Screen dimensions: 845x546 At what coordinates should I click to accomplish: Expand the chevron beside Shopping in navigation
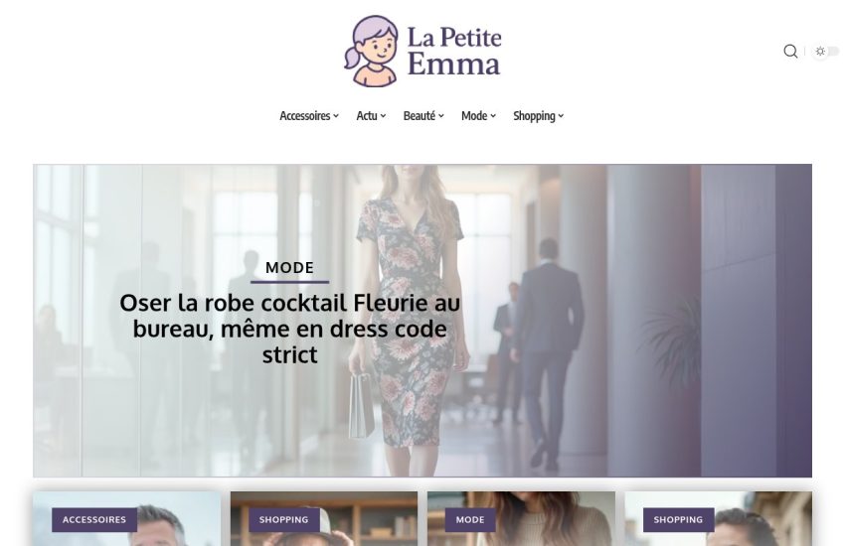[x=561, y=116]
